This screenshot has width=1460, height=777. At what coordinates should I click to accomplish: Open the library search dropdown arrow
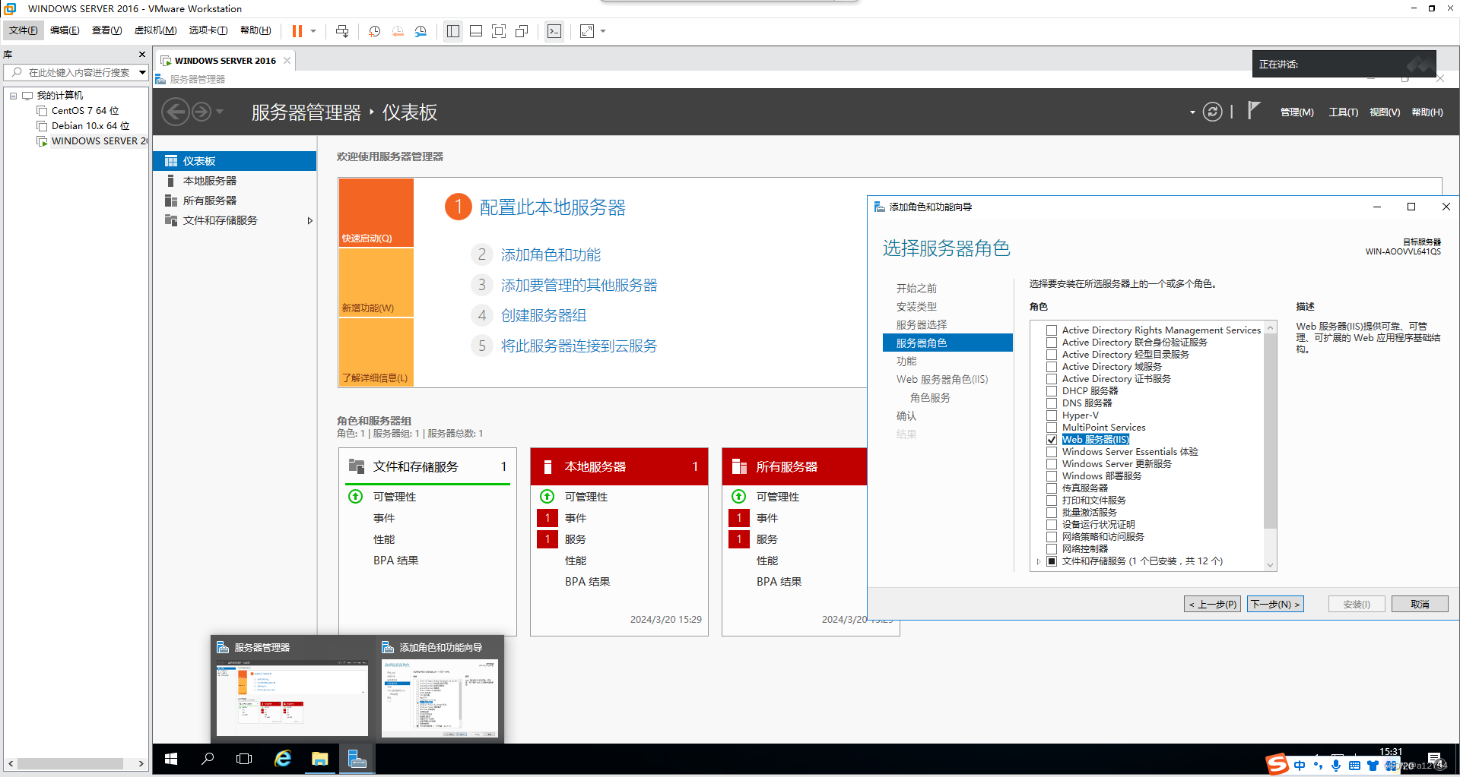click(x=142, y=72)
